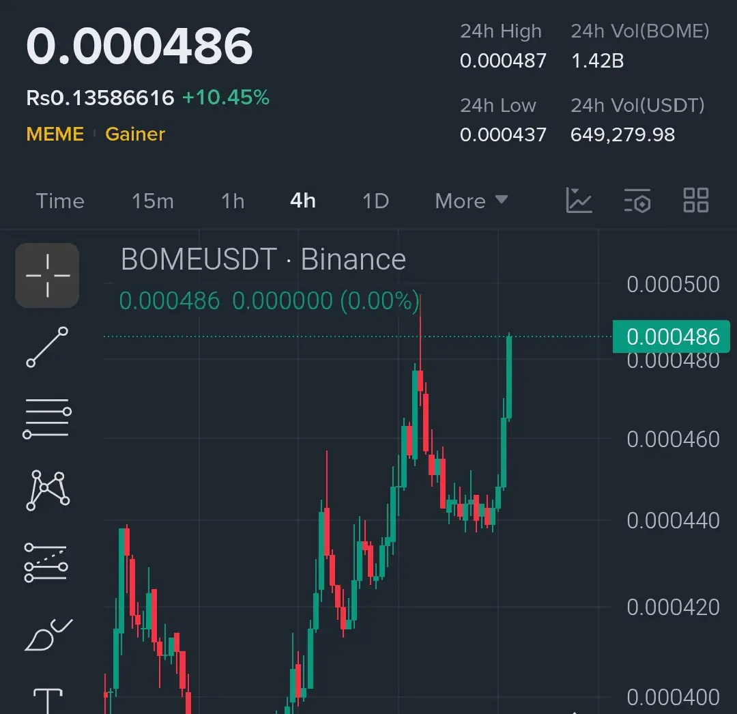Tap the 24h Vol(USDT) value 649,279.98
Image resolution: width=737 pixels, height=714 pixels.
click(x=623, y=135)
